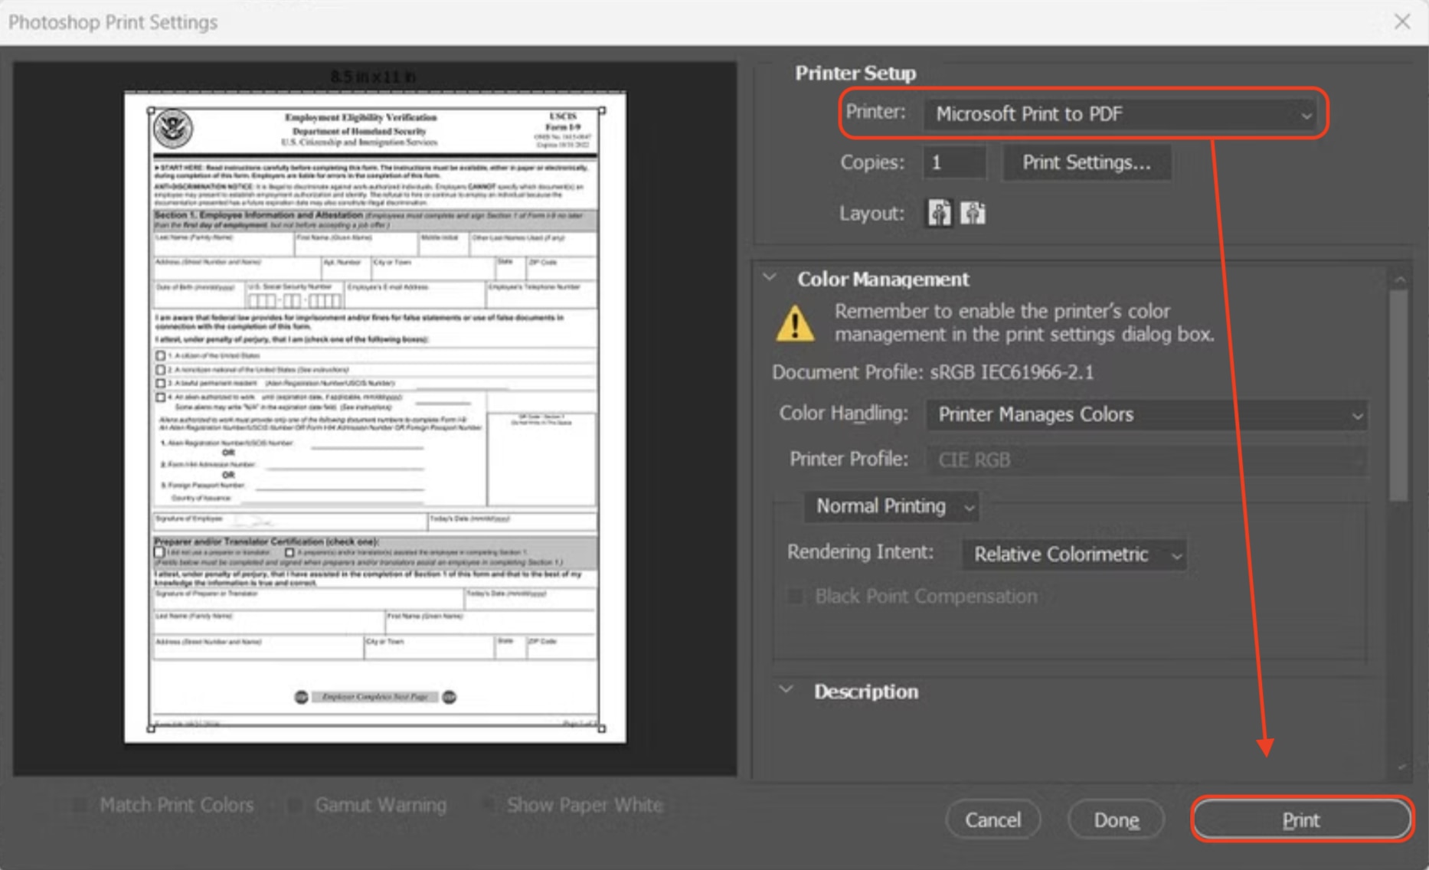The width and height of the screenshot is (1429, 870).
Task: Click the Done button
Action: [1116, 819]
